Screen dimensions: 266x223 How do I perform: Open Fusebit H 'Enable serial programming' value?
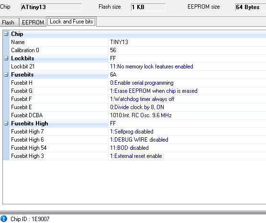tap(142, 83)
